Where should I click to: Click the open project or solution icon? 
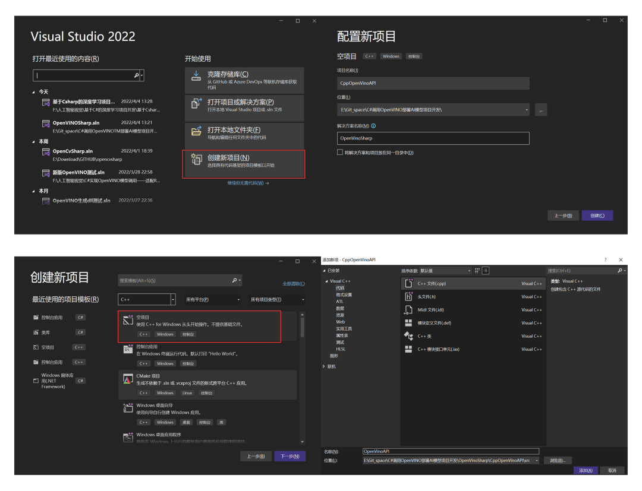(x=197, y=103)
